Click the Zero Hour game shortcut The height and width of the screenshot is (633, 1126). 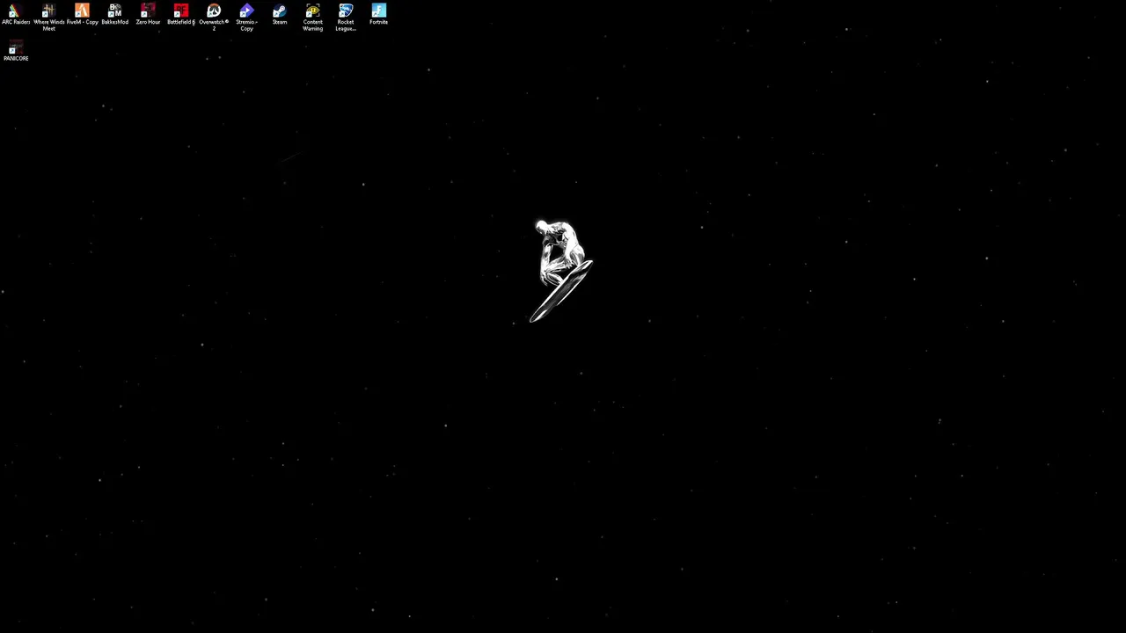coord(148,14)
